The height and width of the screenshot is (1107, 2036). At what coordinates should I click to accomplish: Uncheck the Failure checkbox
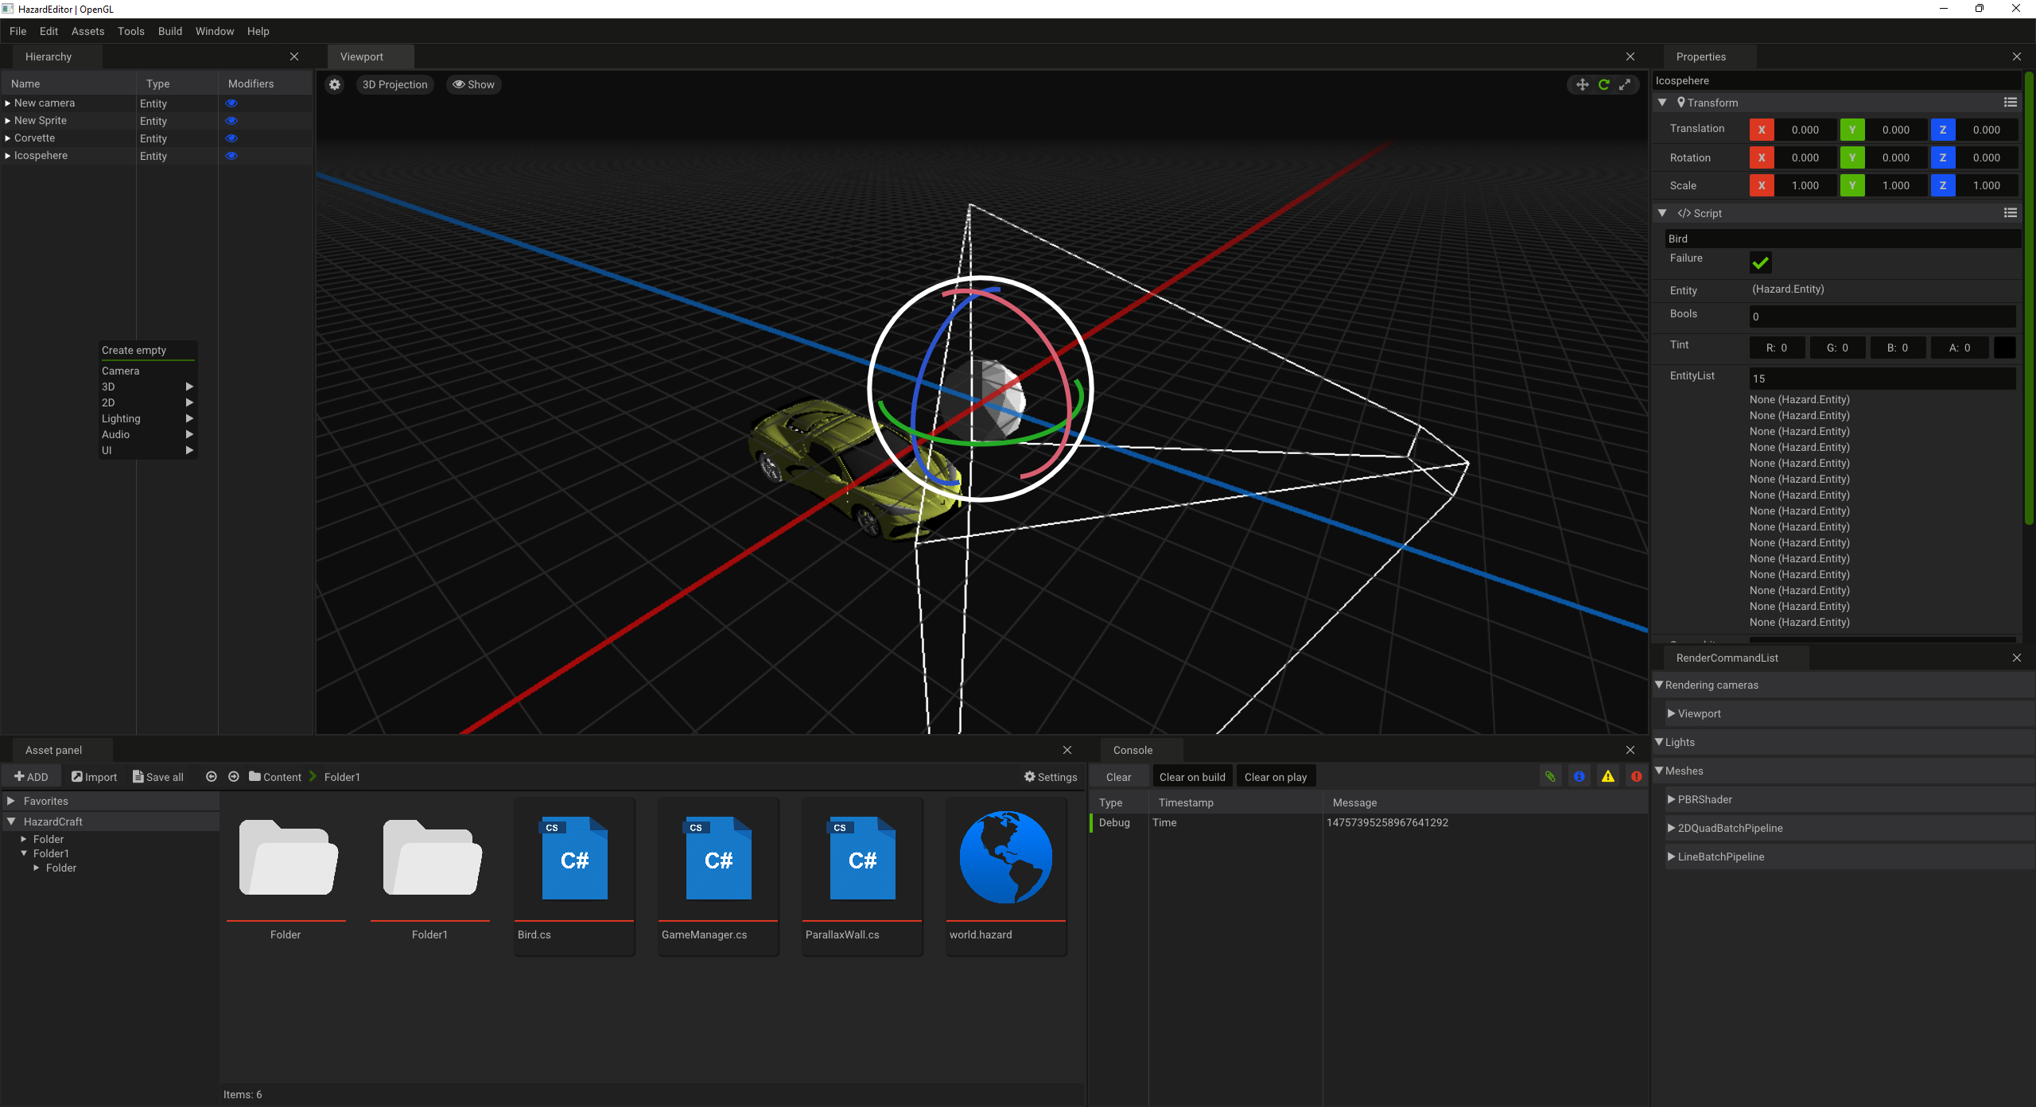[1761, 262]
